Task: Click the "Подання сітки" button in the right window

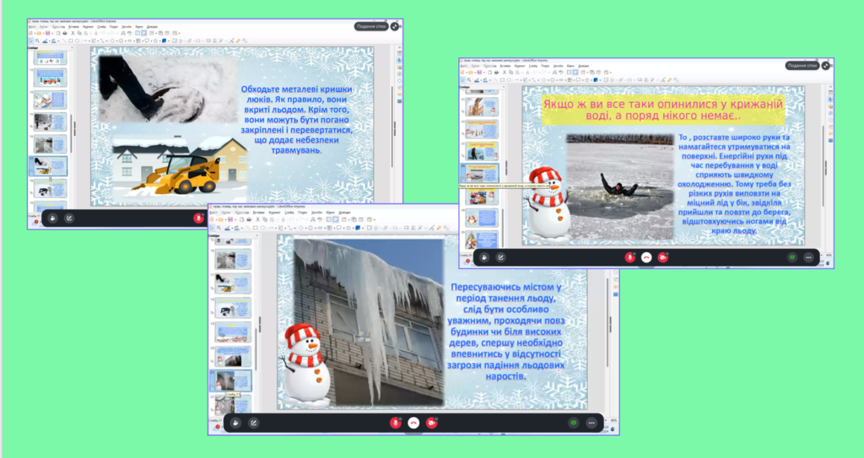Action: tap(802, 65)
